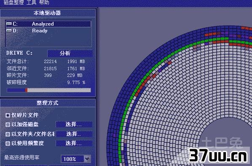Open the 磁盘整理 menu
This screenshot has width=252, height=166.
click(13, 3)
